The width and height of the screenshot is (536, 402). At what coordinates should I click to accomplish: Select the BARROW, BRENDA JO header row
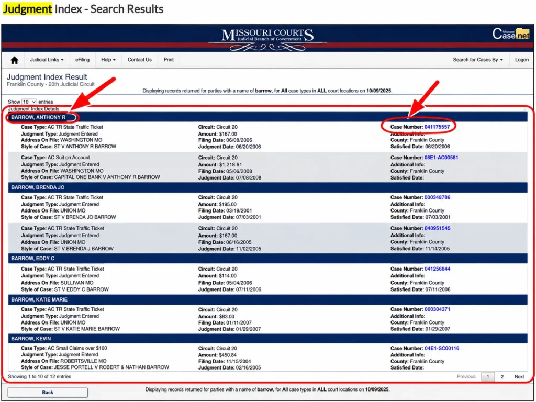267,187
